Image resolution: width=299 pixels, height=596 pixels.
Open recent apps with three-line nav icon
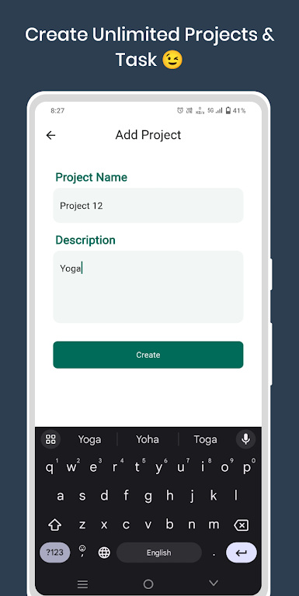coord(82,584)
